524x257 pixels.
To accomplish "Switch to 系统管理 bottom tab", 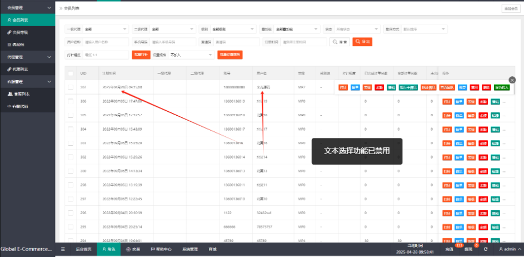I will [x=190, y=249].
